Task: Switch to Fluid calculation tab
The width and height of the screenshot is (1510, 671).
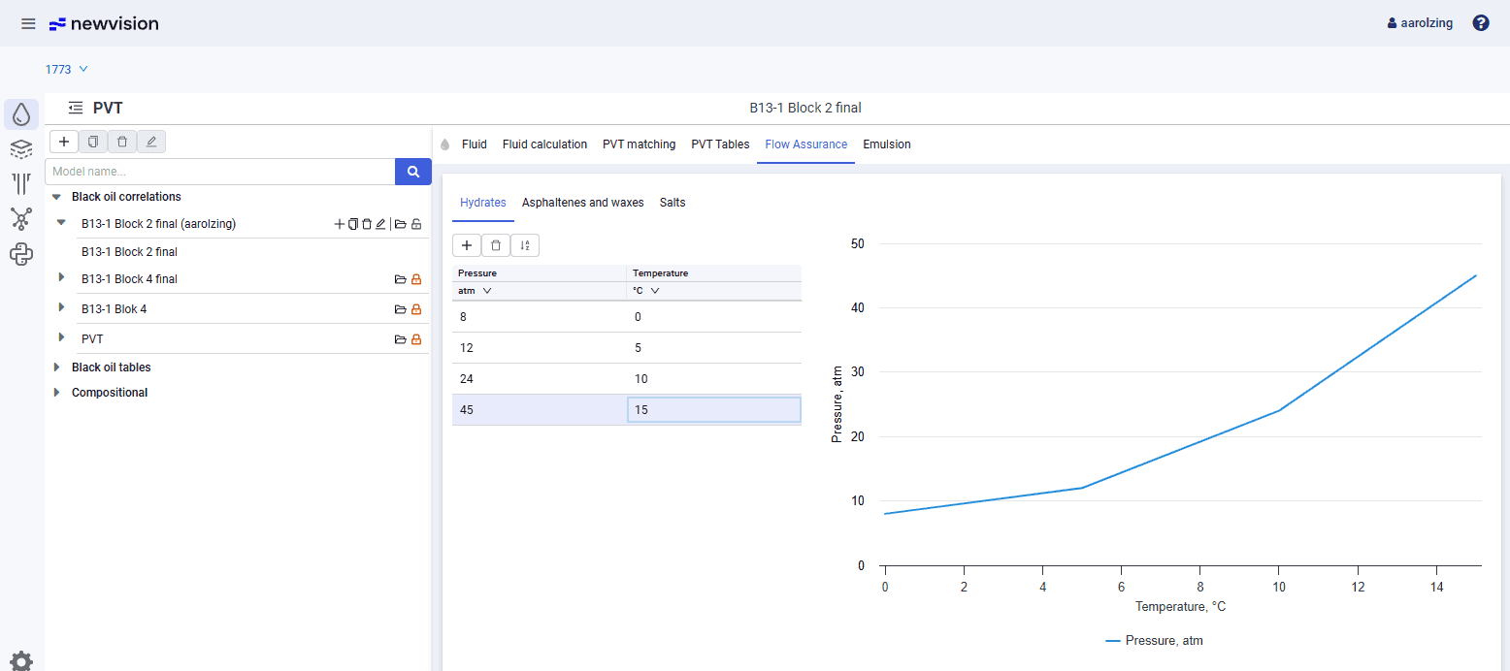Action: [544, 144]
